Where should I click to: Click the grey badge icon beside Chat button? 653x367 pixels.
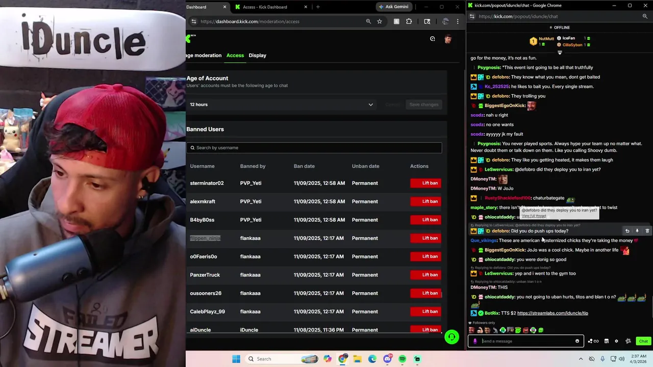coord(628,341)
